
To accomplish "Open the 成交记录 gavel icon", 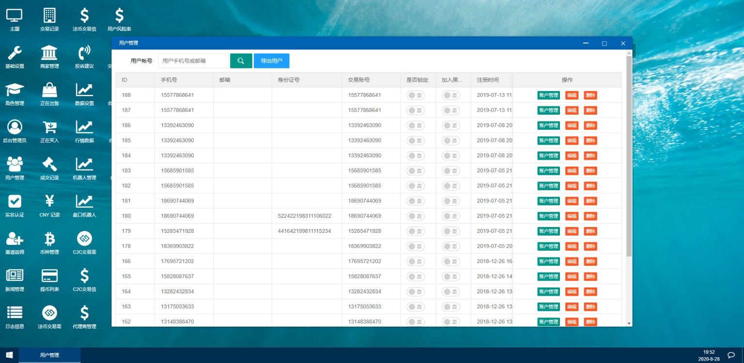I will [49, 165].
